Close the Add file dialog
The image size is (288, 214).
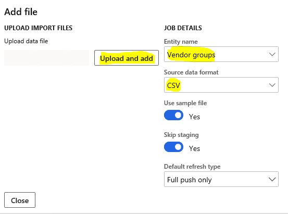click(x=20, y=200)
